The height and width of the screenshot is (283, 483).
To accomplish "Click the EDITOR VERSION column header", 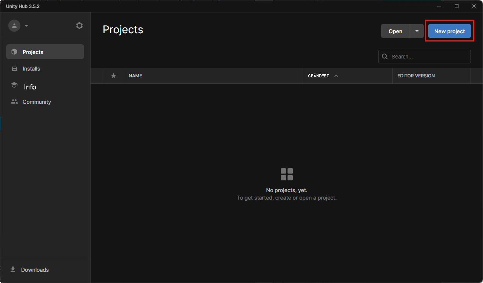I will pos(416,76).
